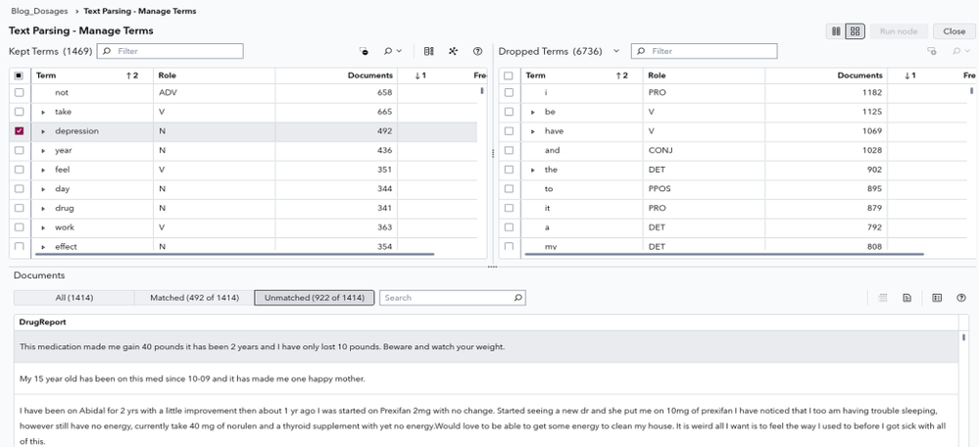Click the Documents panel help icon
Image resolution: width=979 pixels, height=447 pixels.
click(x=960, y=297)
